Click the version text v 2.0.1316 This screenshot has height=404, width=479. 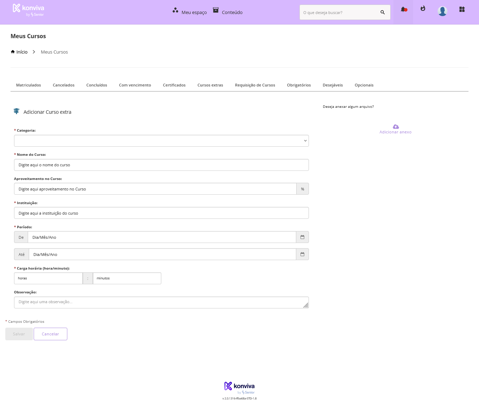click(239, 398)
